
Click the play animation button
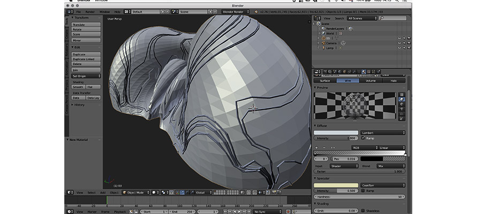pos(239,212)
